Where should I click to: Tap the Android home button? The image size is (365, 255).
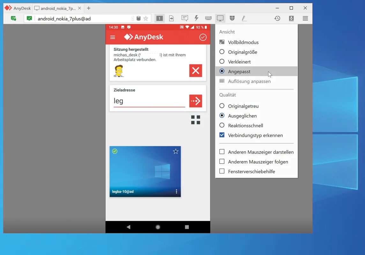158,227
